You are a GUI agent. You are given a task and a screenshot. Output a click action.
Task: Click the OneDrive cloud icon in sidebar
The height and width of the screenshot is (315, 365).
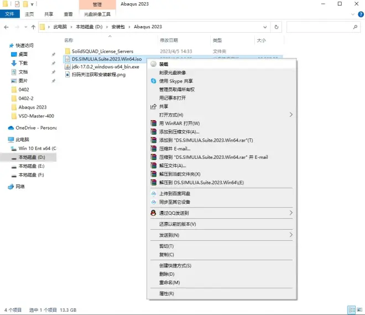(11, 128)
